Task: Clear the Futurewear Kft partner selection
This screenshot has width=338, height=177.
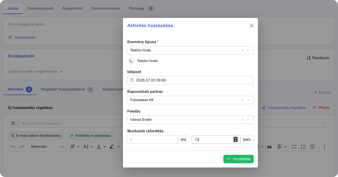Action: click(x=242, y=100)
